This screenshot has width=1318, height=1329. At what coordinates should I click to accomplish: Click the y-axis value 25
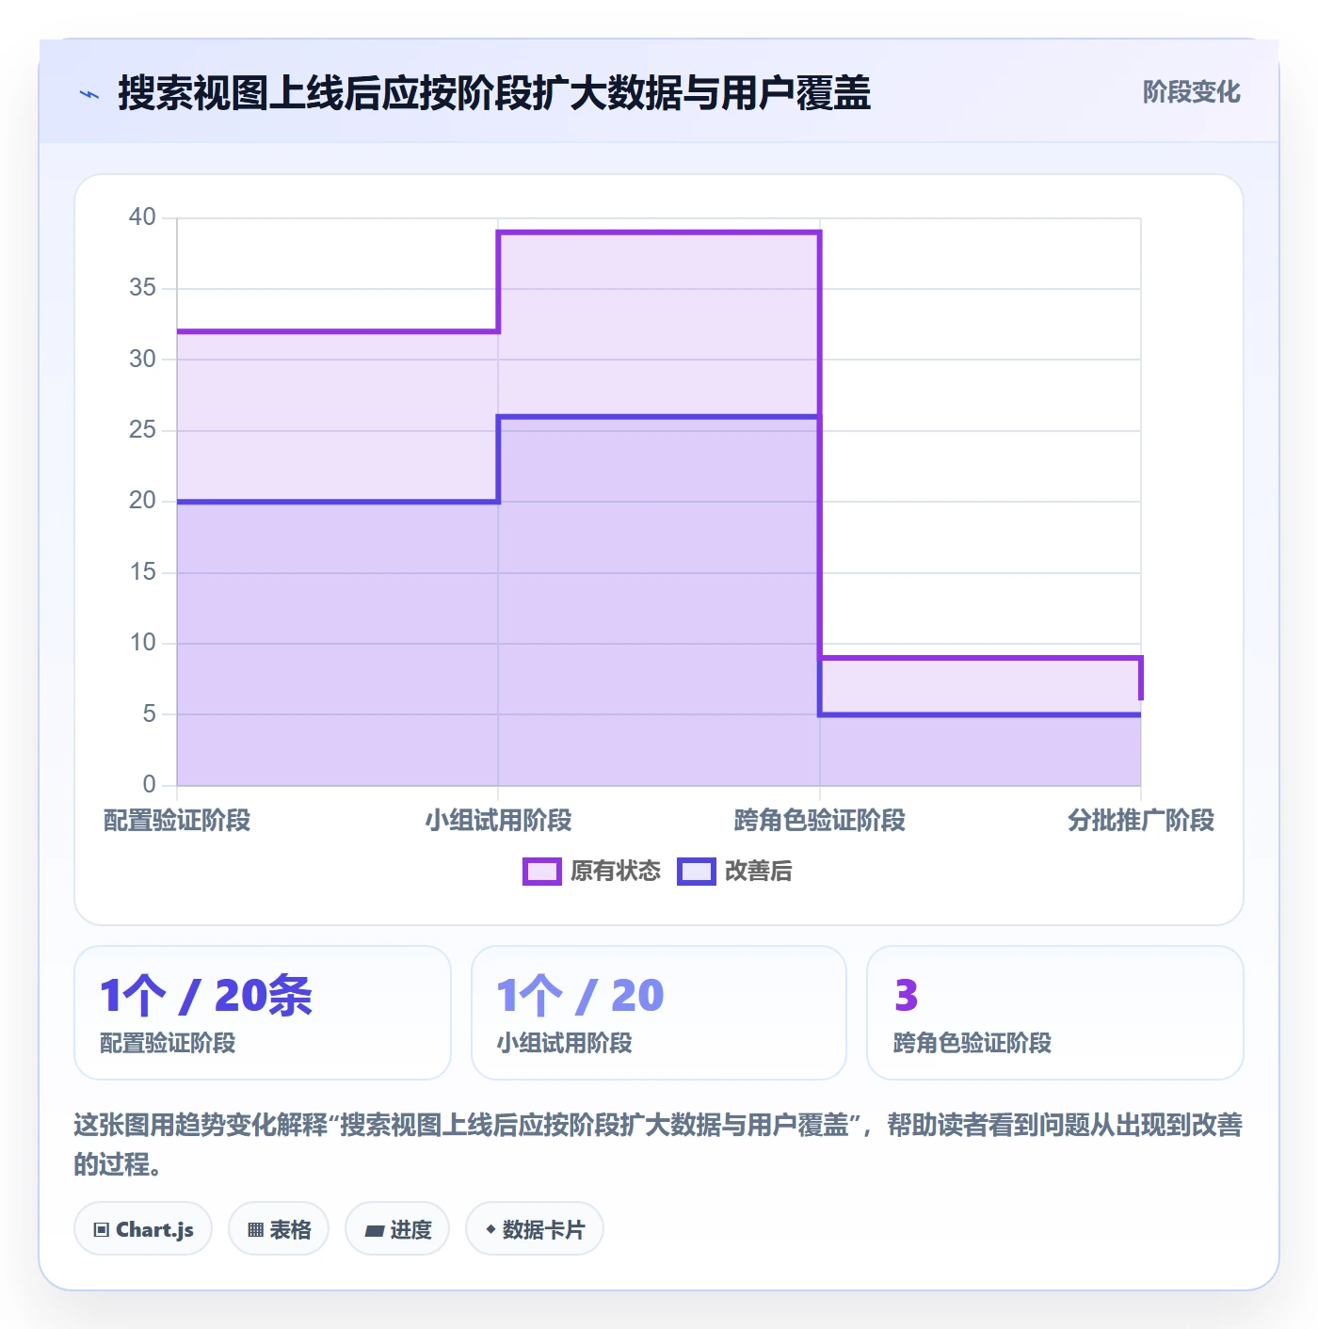142,430
